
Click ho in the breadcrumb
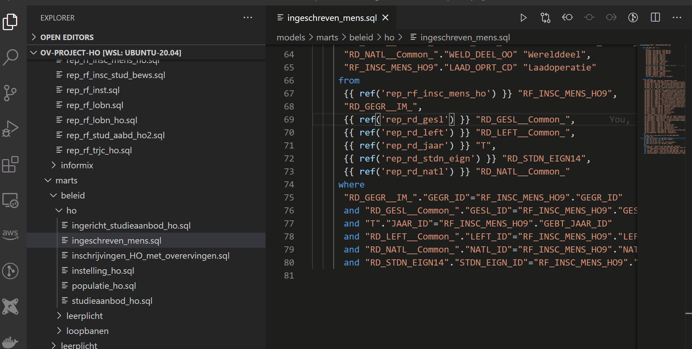(x=389, y=37)
